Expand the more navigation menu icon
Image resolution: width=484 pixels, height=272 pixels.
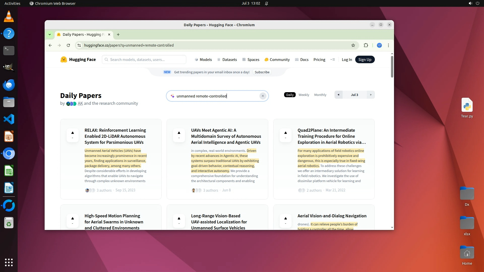point(332,60)
